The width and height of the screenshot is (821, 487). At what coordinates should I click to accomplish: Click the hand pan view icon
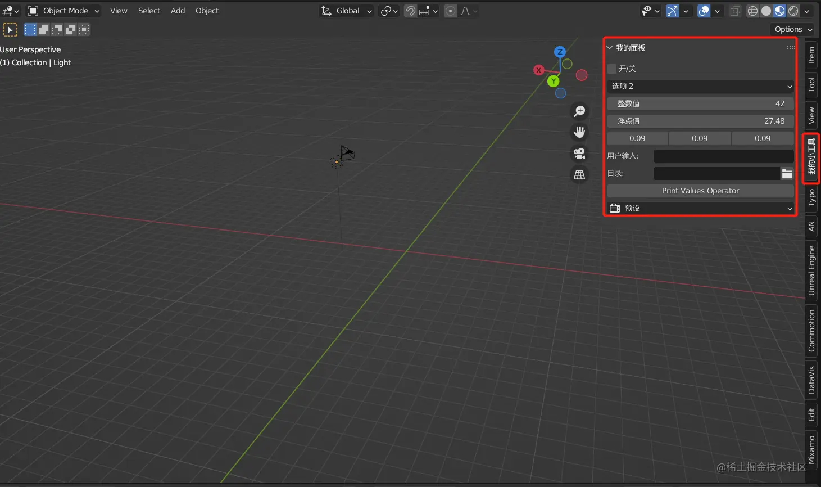[x=579, y=132]
